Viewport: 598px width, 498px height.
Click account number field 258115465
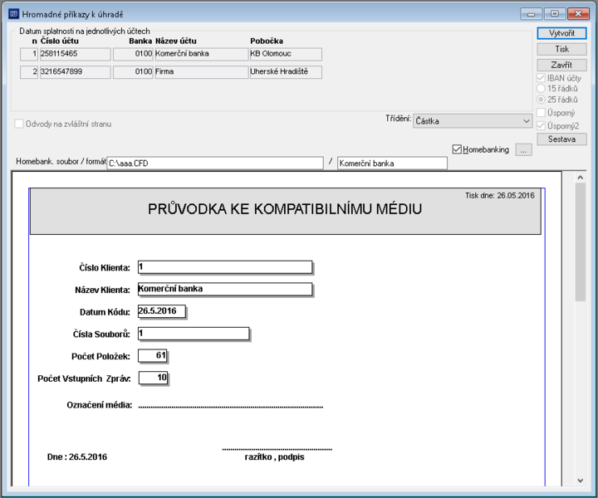75,54
